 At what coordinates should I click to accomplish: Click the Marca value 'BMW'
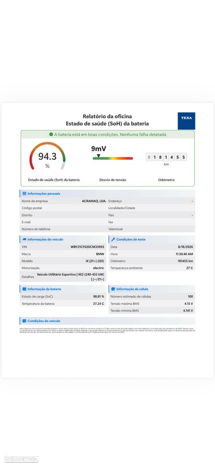pyautogui.click(x=100, y=254)
